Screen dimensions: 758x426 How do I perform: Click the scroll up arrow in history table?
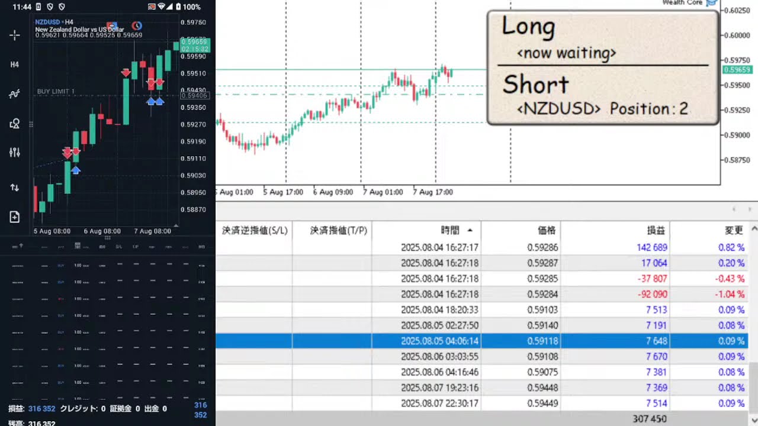(753, 230)
